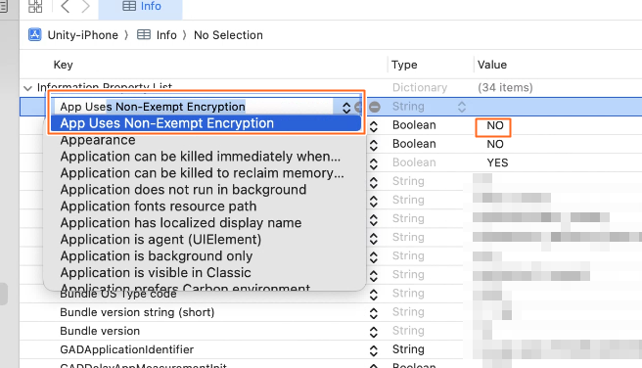
Task: Open stepper for Bundle version string (short)
Action: pyautogui.click(x=374, y=313)
